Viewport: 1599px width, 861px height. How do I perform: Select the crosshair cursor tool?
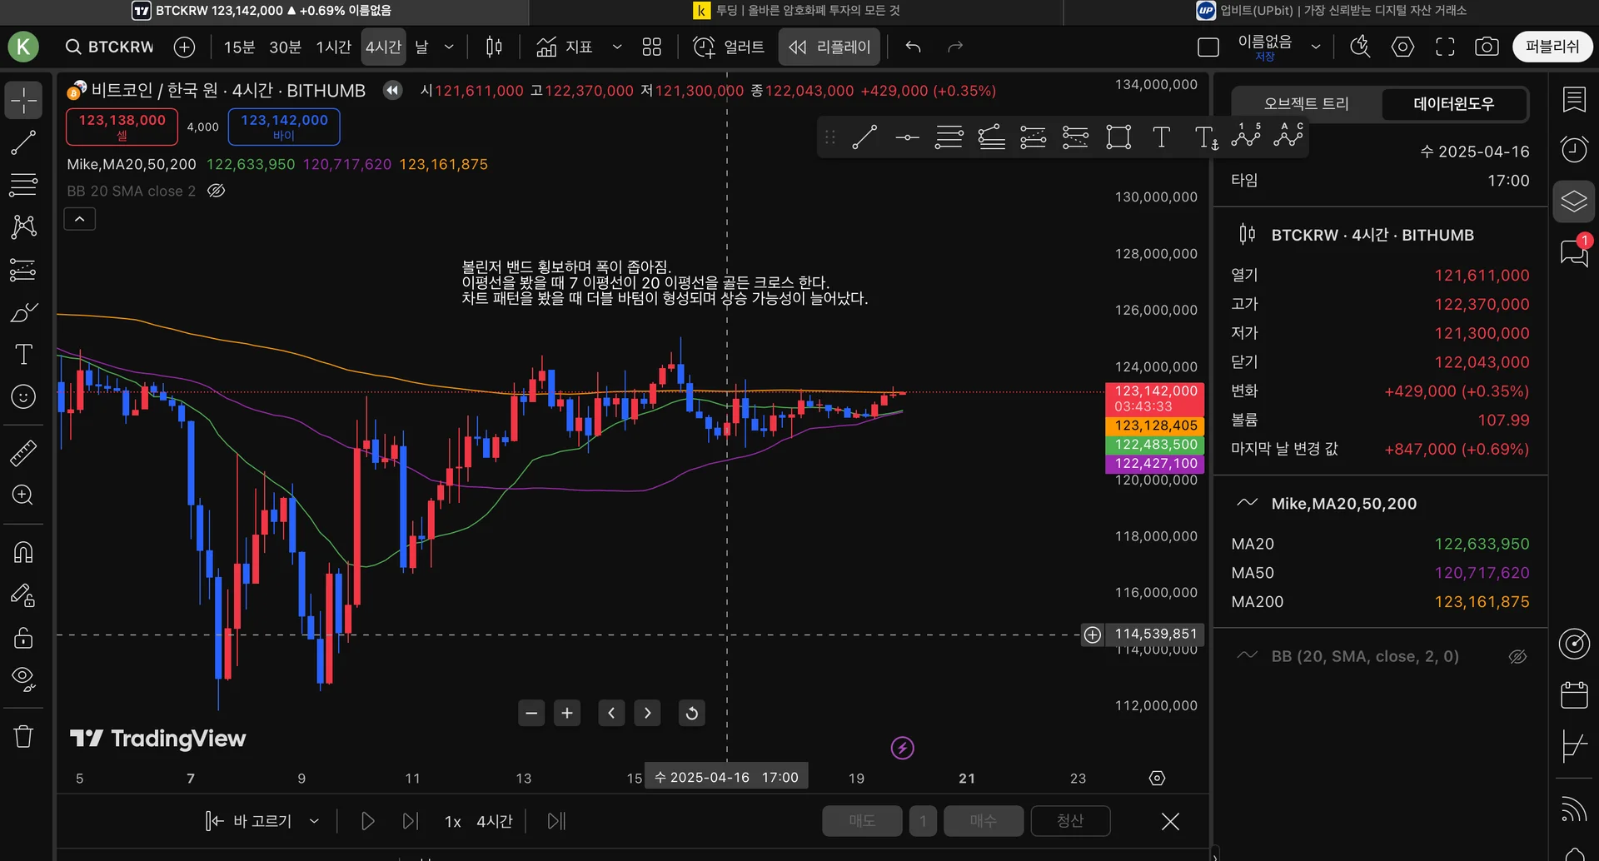pos(23,101)
